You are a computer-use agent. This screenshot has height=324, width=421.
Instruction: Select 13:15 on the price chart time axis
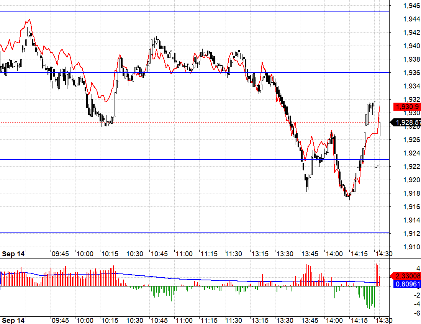pos(260,254)
